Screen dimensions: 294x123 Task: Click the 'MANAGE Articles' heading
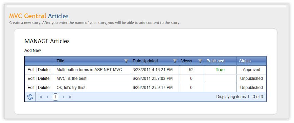coord(47,41)
